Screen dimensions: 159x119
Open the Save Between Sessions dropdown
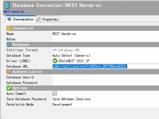pos(106,99)
